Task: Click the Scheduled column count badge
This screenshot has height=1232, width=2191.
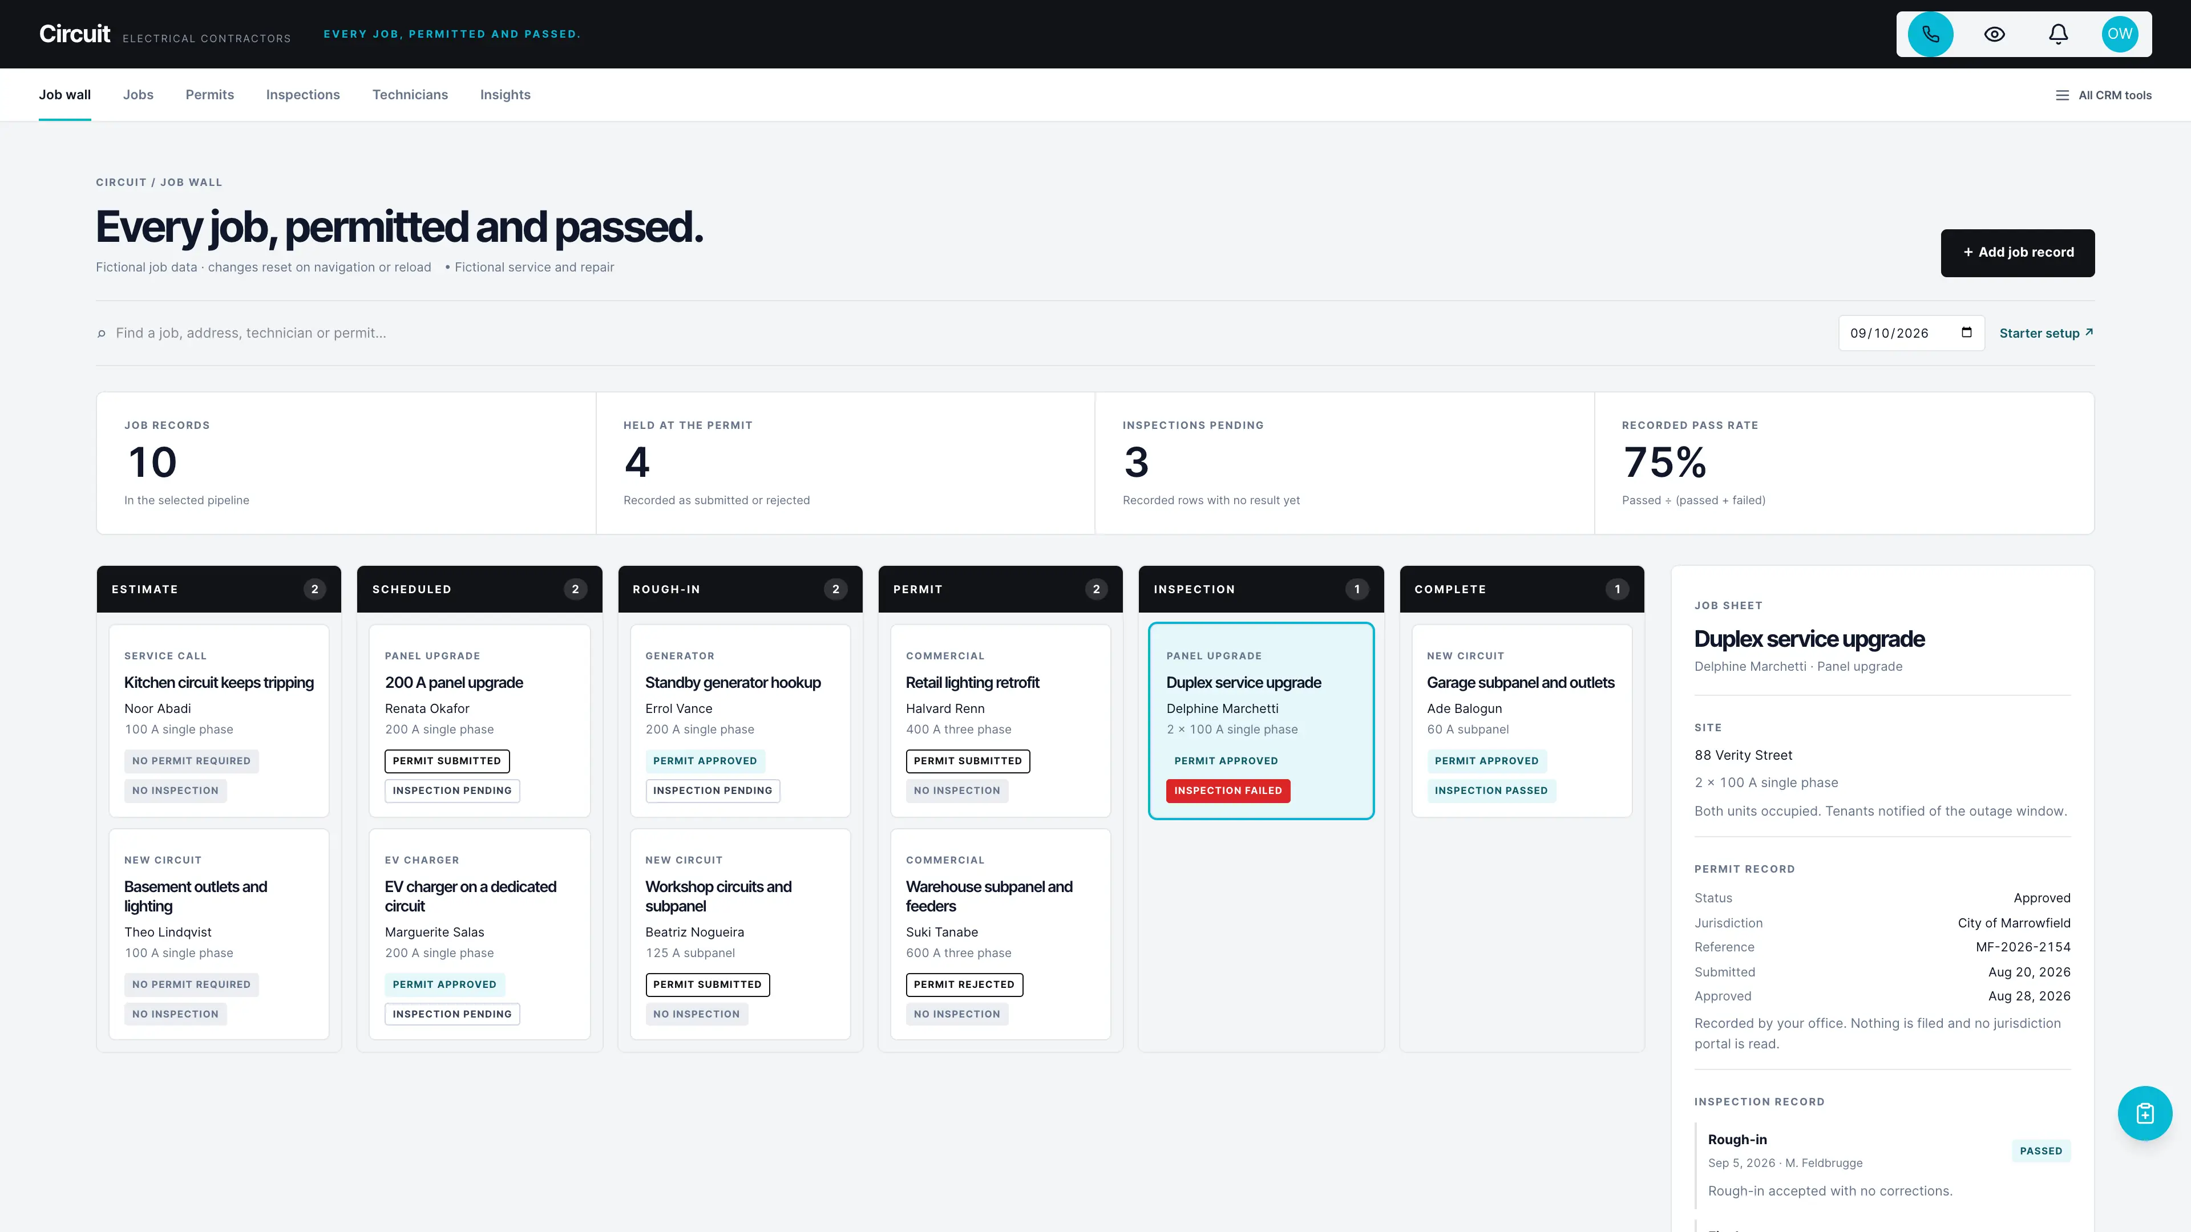Action: point(575,589)
